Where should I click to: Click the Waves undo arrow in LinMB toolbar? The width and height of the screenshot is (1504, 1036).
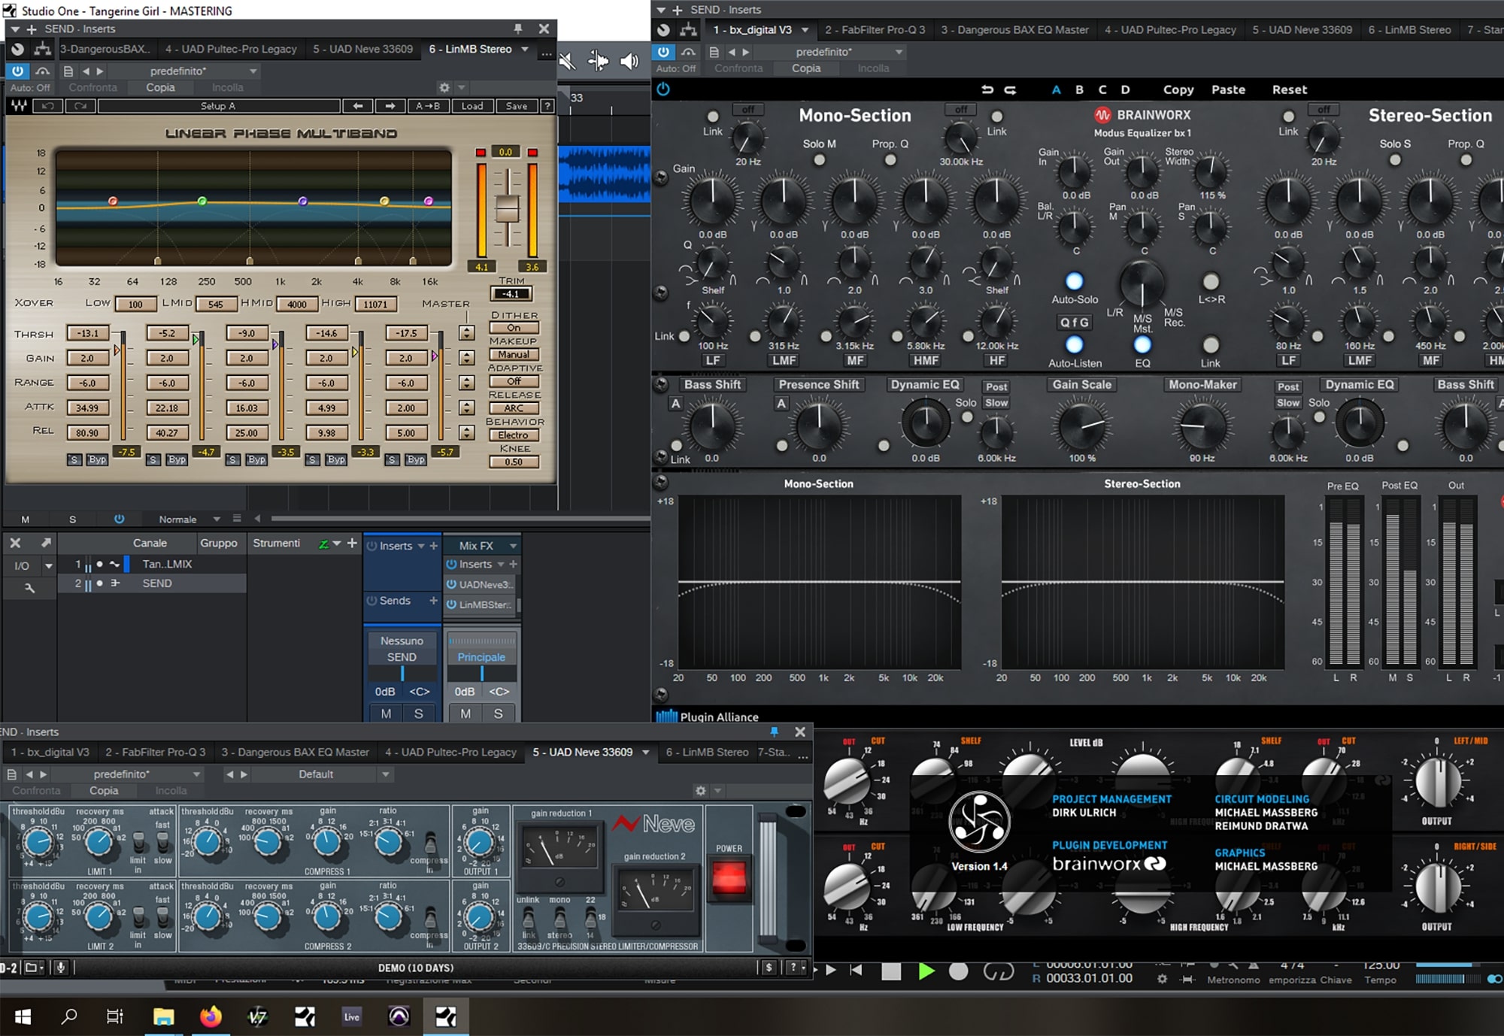point(48,106)
